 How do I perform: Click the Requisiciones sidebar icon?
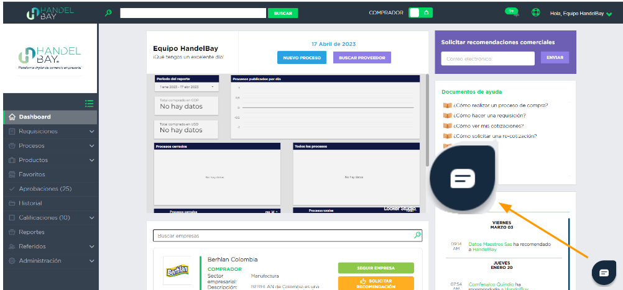coord(12,131)
